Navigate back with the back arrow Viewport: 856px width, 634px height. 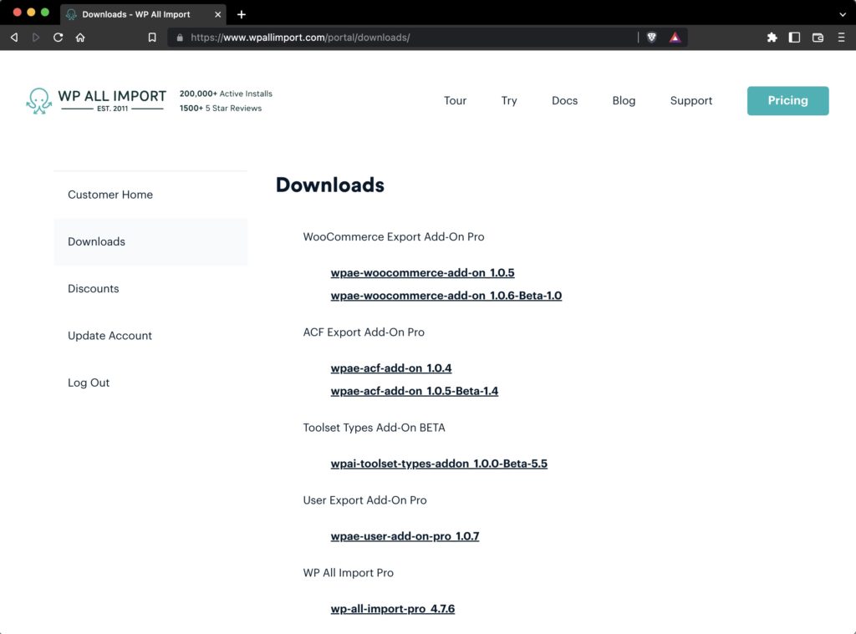click(x=13, y=37)
